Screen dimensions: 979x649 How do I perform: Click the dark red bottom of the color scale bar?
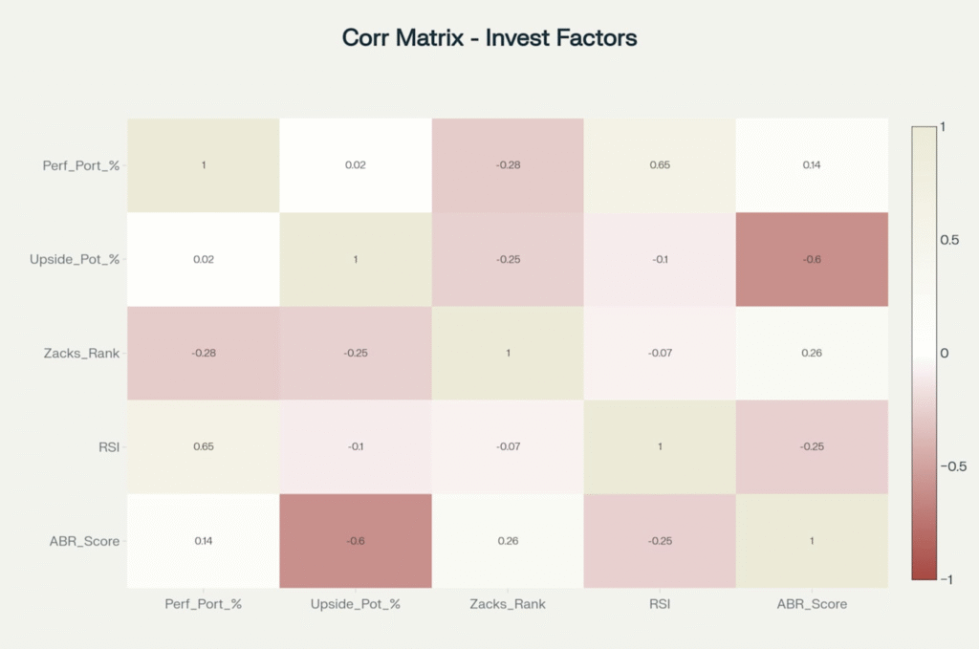924,572
